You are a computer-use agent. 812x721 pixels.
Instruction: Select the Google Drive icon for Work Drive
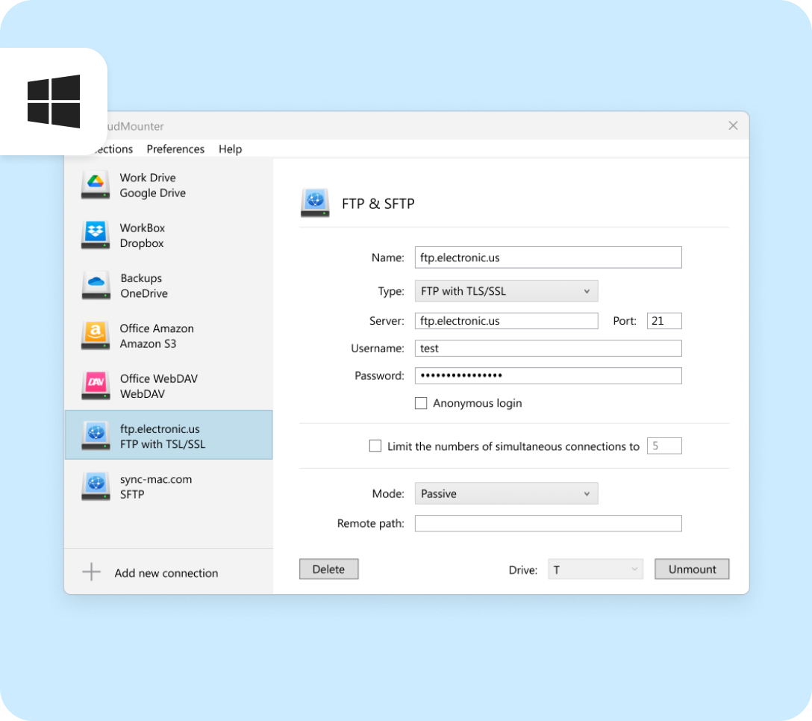pyautogui.click(x=96, y=185)
